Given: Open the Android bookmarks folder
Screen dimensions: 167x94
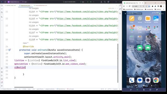Looking at the screenshot, I should (158, 9).
